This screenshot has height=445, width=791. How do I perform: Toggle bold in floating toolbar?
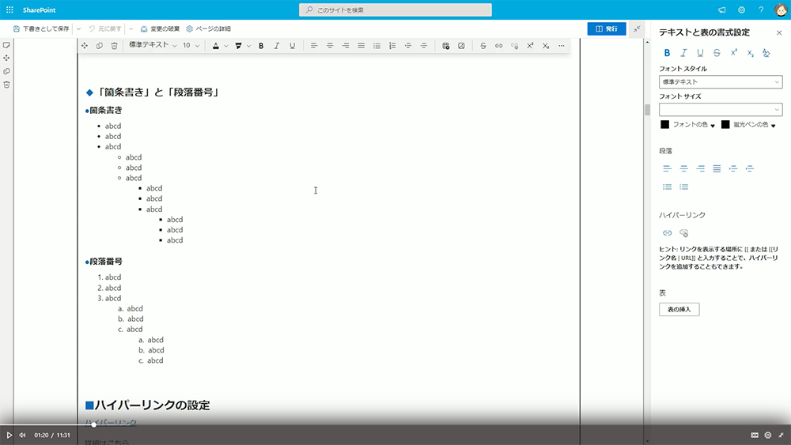tap(261, 46)
